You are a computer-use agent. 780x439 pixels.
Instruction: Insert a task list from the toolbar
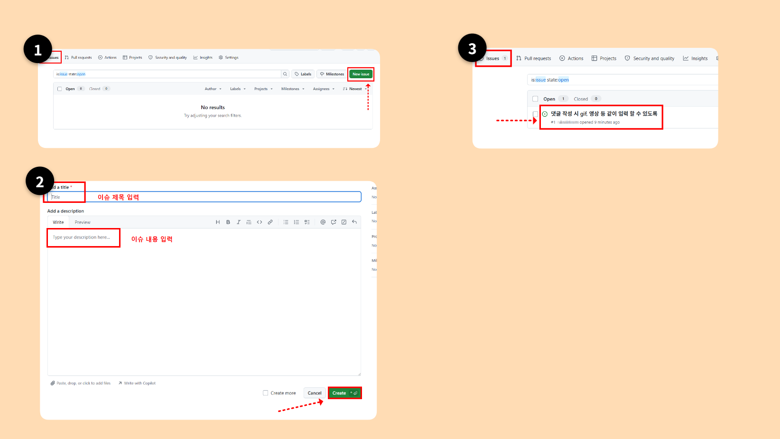click(x=307, y=222)
